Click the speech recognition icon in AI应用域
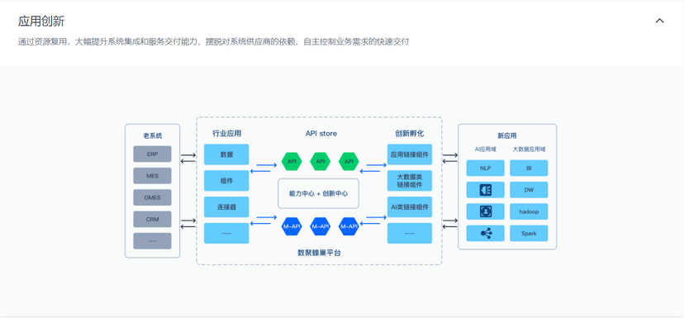Viewport: 684px width, 318px height. 485,190
